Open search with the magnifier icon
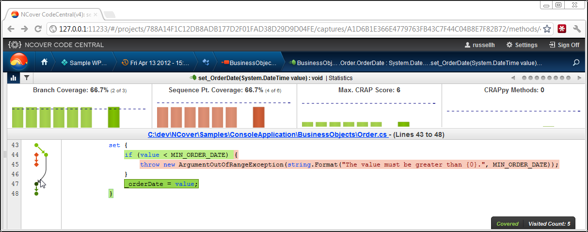Screen dimensions: 588x232 [576, 62]
